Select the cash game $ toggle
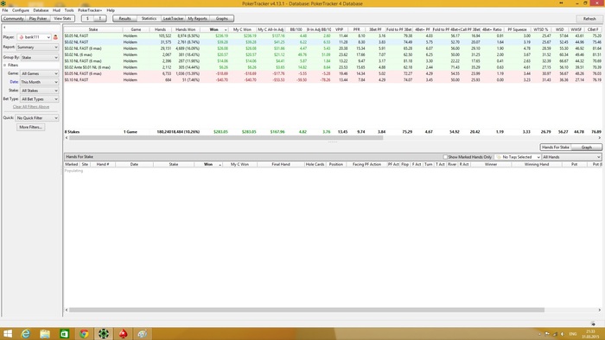605x340 pixels. [87, 18]
